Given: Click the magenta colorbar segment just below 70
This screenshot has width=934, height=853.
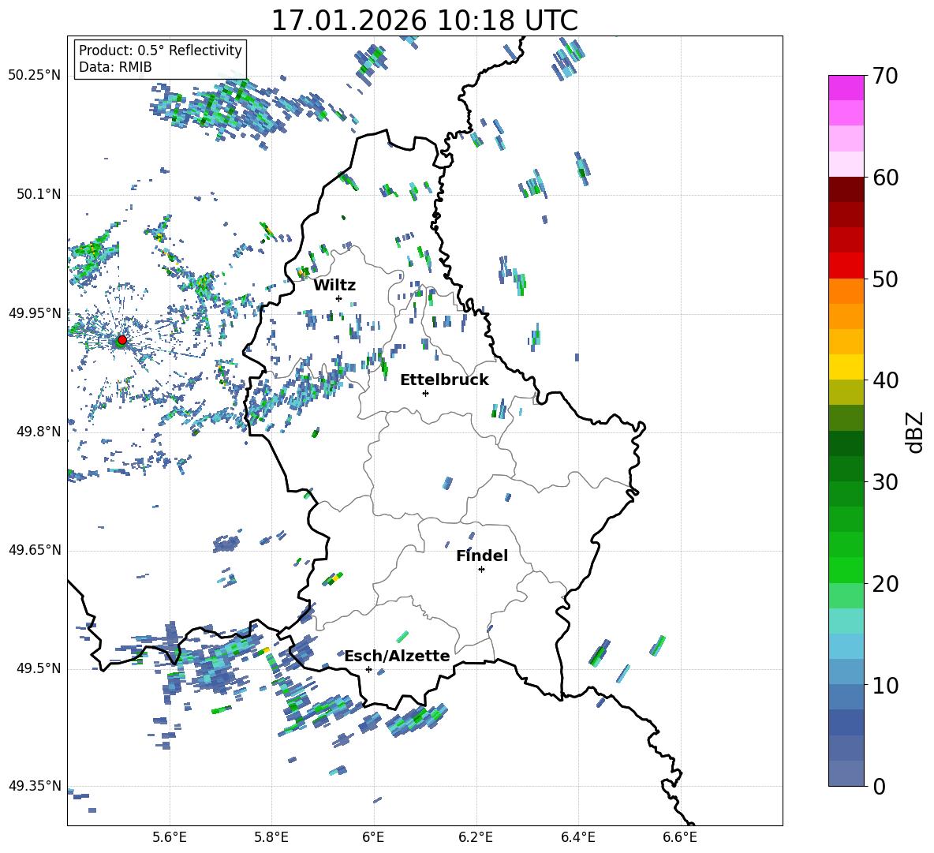Looking at the screenshot, I should point(846,88).
